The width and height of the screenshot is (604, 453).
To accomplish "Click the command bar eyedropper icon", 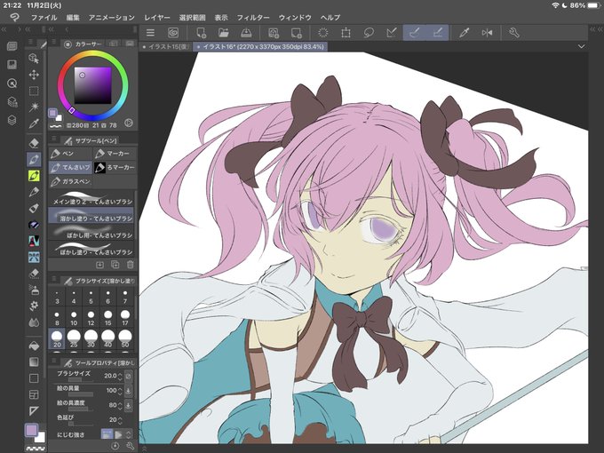I will pyautogui.click(x=465, y=33).
